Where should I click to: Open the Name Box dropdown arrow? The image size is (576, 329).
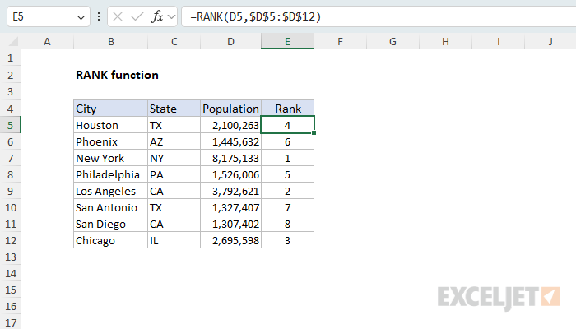pos(81,17)
